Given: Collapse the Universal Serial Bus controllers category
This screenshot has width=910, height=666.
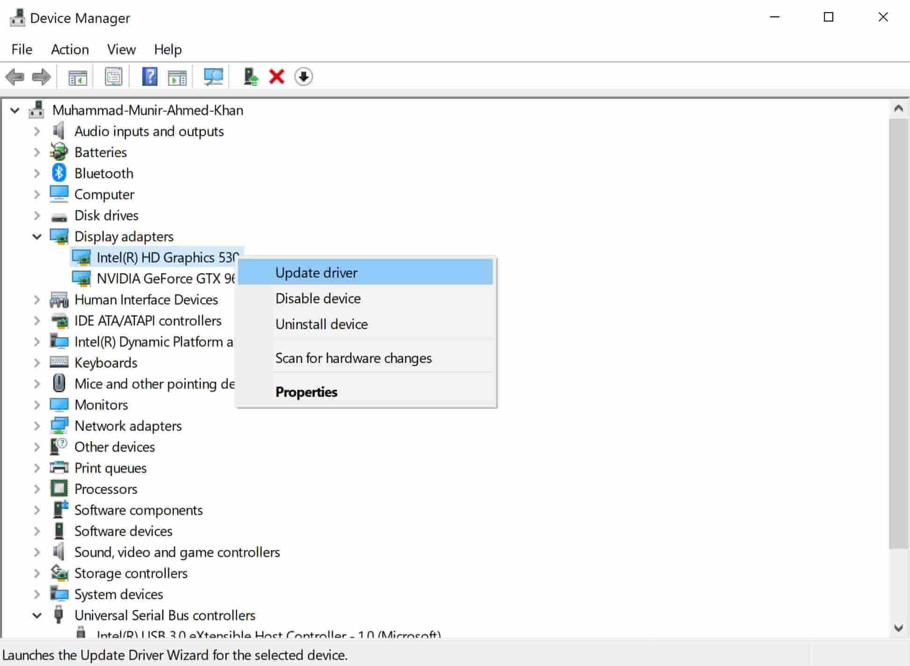Looking at the screenshot, I should click(x=37, y=615).
